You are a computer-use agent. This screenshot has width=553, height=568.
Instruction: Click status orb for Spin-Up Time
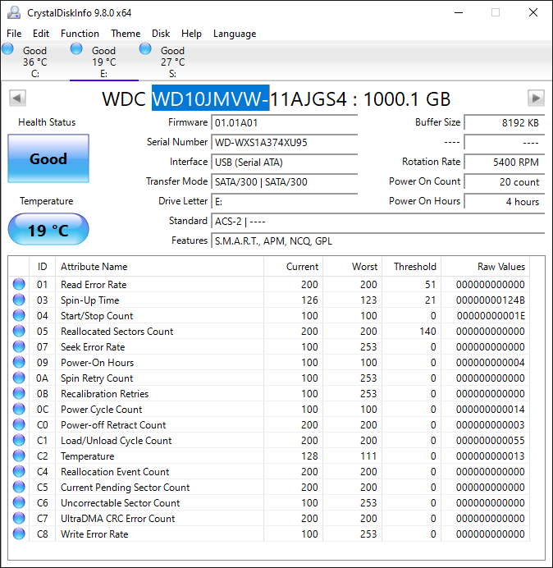[x=19, y=300]
